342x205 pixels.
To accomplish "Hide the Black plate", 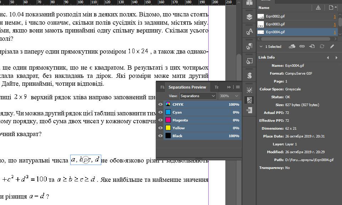I will pos(160,136).
